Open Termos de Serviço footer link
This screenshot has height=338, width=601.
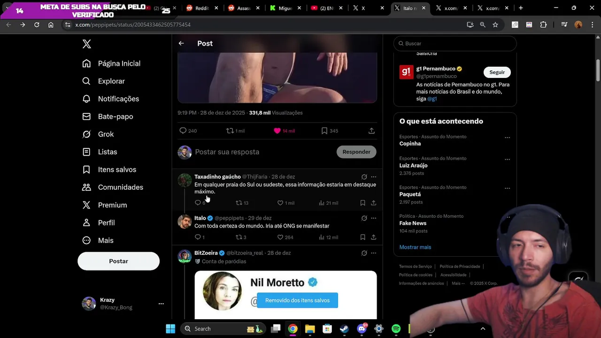coord(416,267)
